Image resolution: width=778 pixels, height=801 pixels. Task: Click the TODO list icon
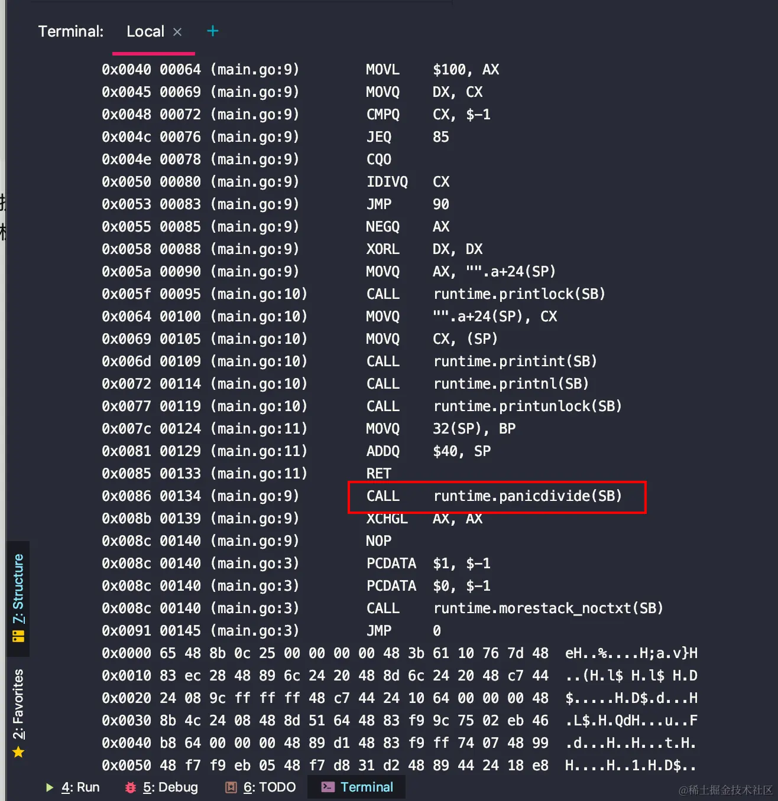231,787
